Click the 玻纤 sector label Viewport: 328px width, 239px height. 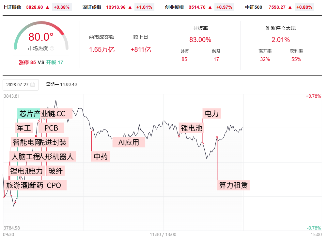pyautogui.click(x=55, y=171)
